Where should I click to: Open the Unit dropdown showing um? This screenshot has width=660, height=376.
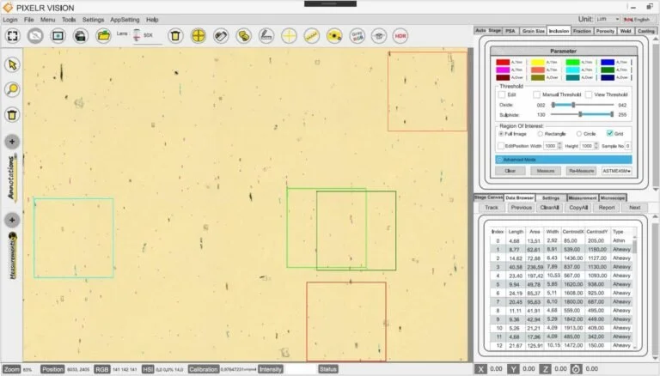[608, 20]
